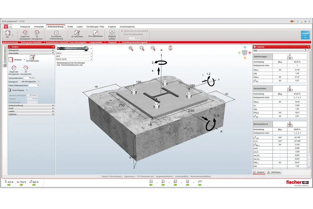Select Optimierung Verankerungstiefe radio button
Screen dimensions: 313x209
coord(122,31)
